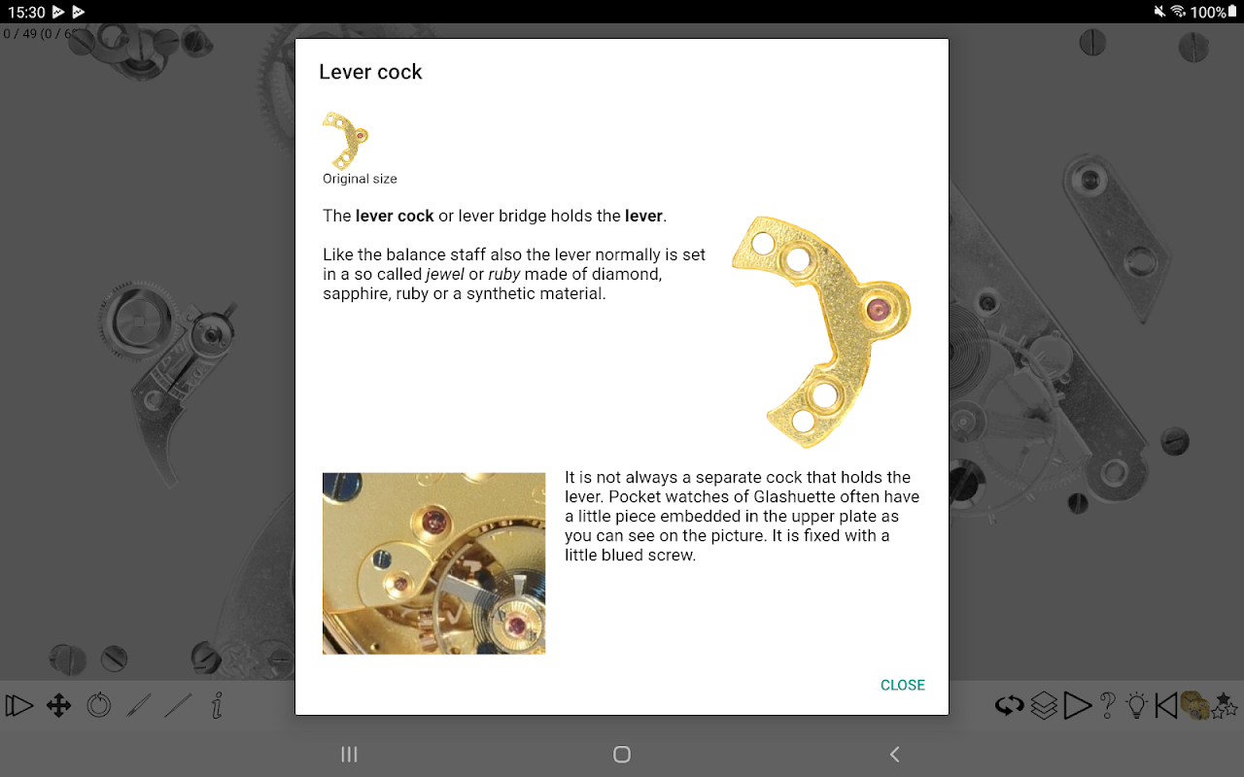Tap the fast-forward double arrow icon
Screen dimensions: 1244x777
[19, 705]
